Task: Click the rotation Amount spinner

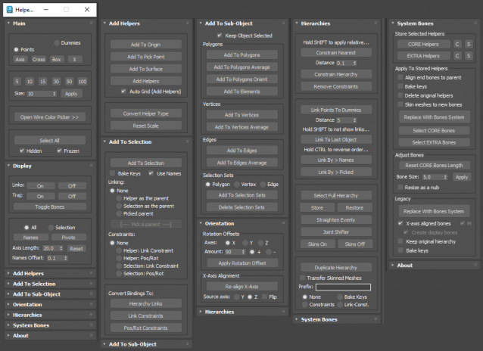Action: [243, 252]
